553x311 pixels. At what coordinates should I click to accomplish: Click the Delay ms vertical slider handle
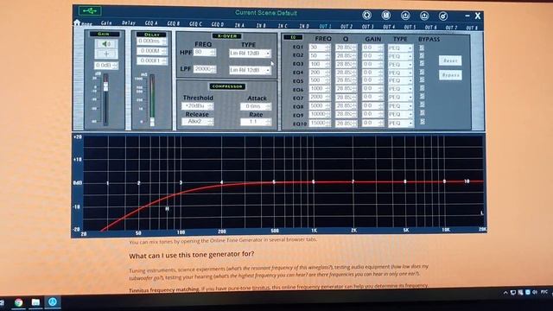[152, 122]
